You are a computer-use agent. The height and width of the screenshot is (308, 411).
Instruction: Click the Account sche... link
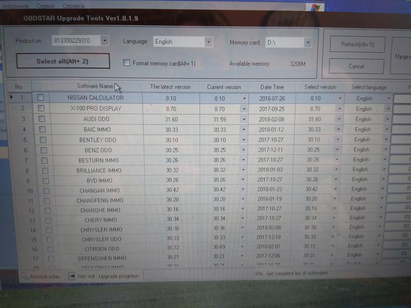(x=45, y=276)
